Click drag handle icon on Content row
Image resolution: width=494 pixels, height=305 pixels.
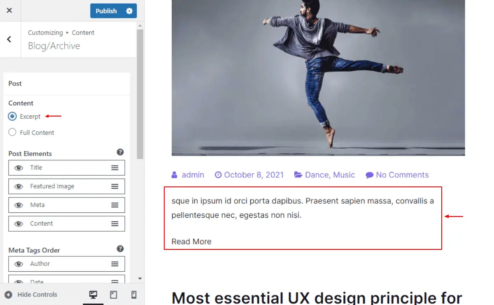point(115,224)
